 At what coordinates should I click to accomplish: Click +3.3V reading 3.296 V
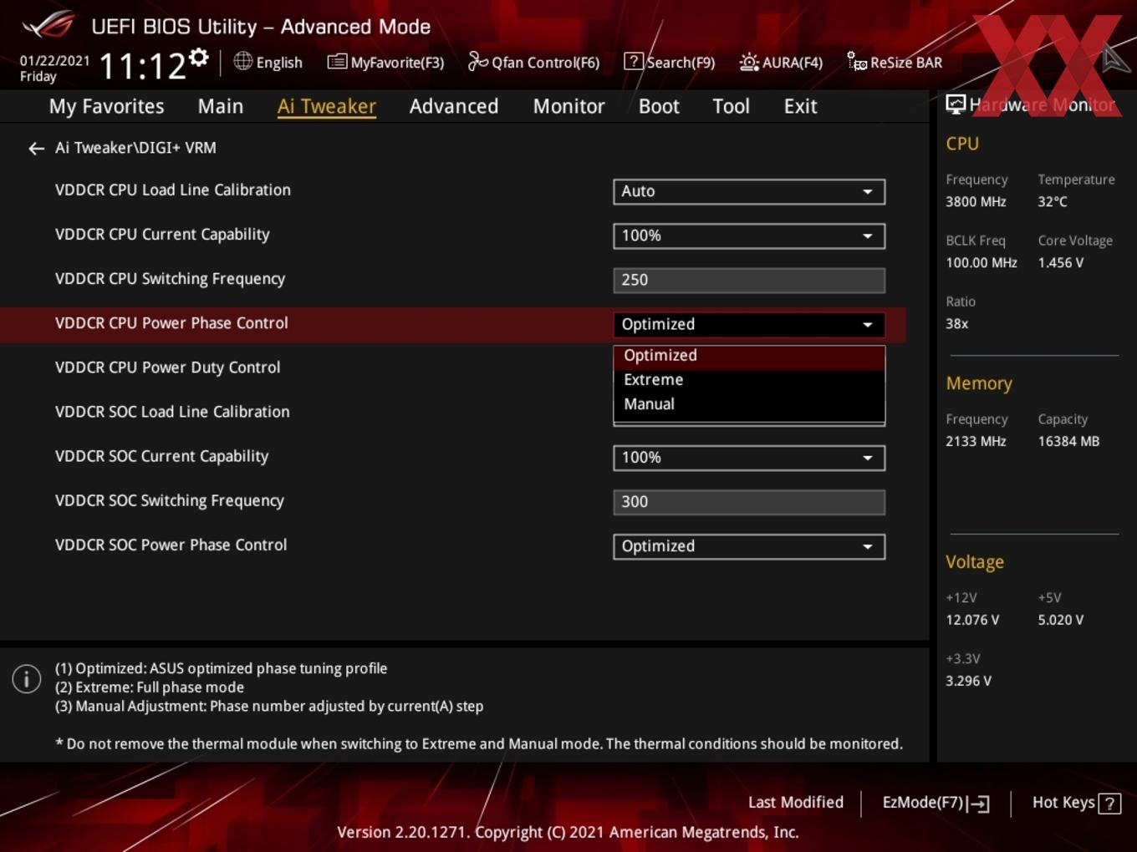pyautogui.click(x=968, y=681)
